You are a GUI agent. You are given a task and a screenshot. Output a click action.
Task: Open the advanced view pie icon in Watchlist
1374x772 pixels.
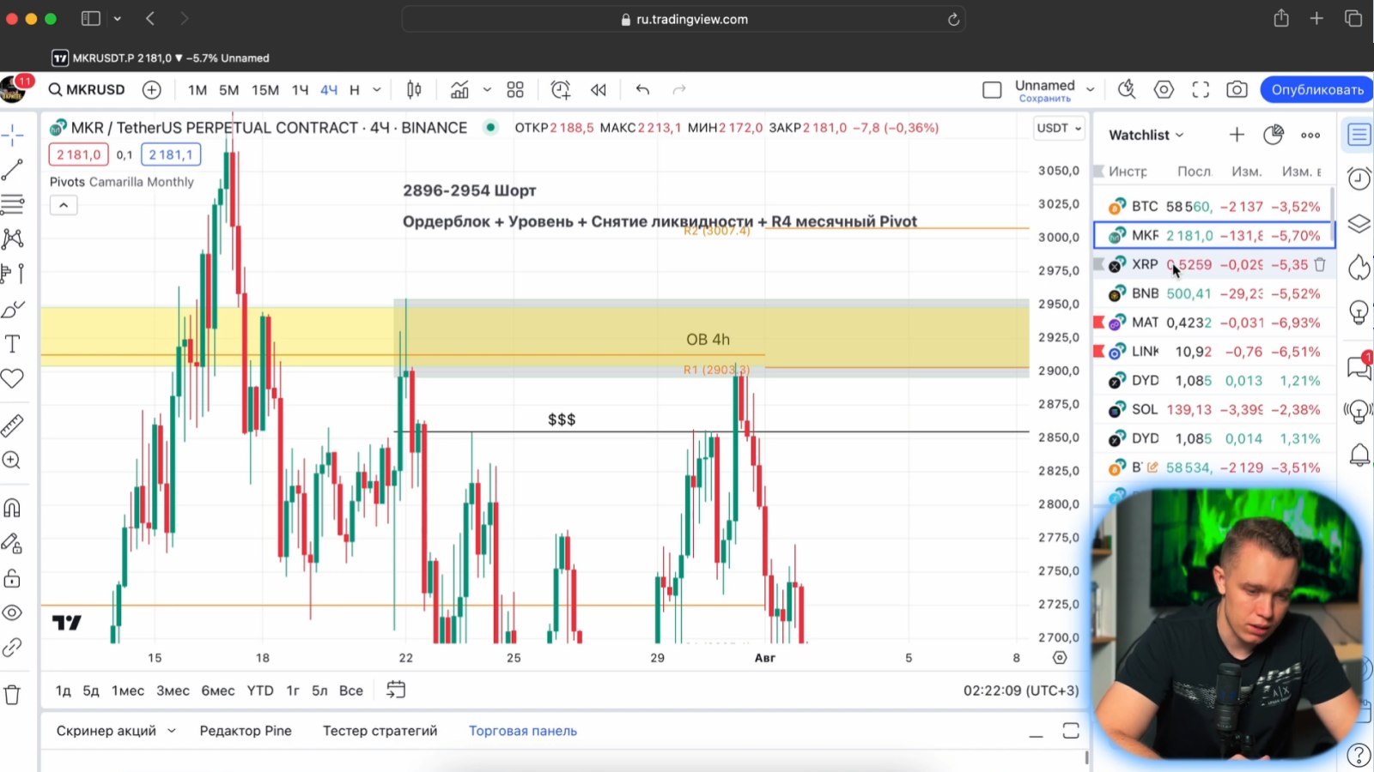pos(1274,135)
